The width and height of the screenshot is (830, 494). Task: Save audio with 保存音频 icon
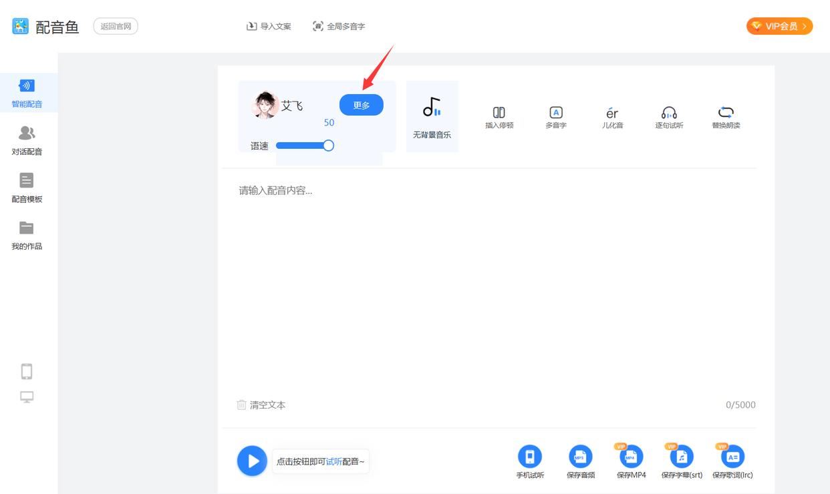pos(580,457)
